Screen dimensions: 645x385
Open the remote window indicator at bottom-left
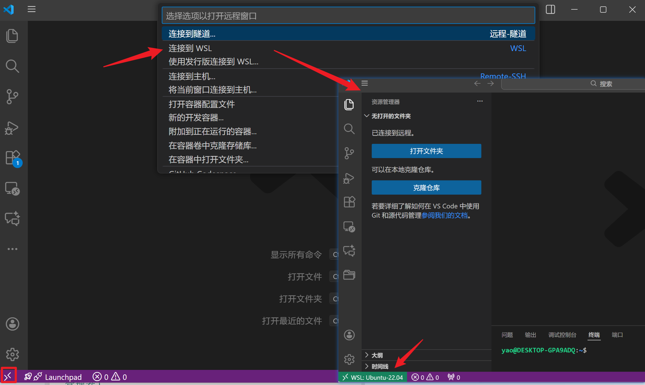pyautogui.click(x=8, y=376)
